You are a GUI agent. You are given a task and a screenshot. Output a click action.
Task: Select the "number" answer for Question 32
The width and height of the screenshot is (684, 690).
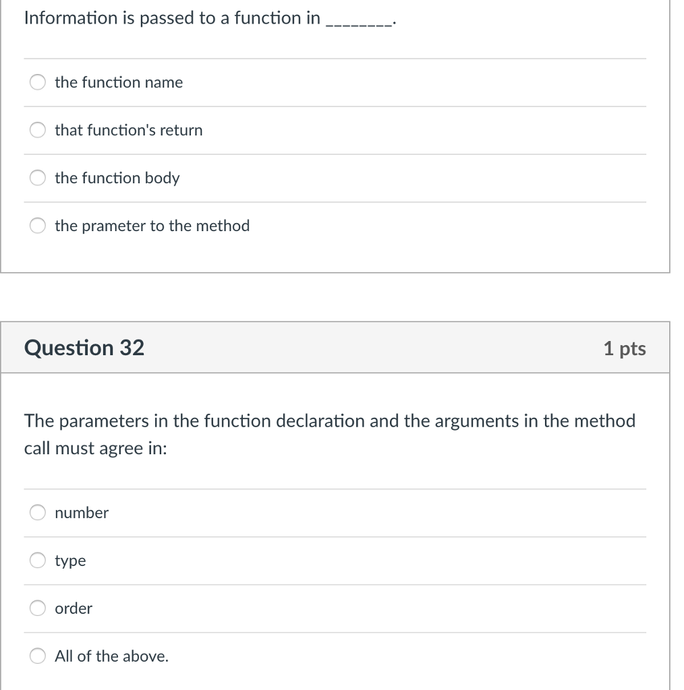pos(37,512)
